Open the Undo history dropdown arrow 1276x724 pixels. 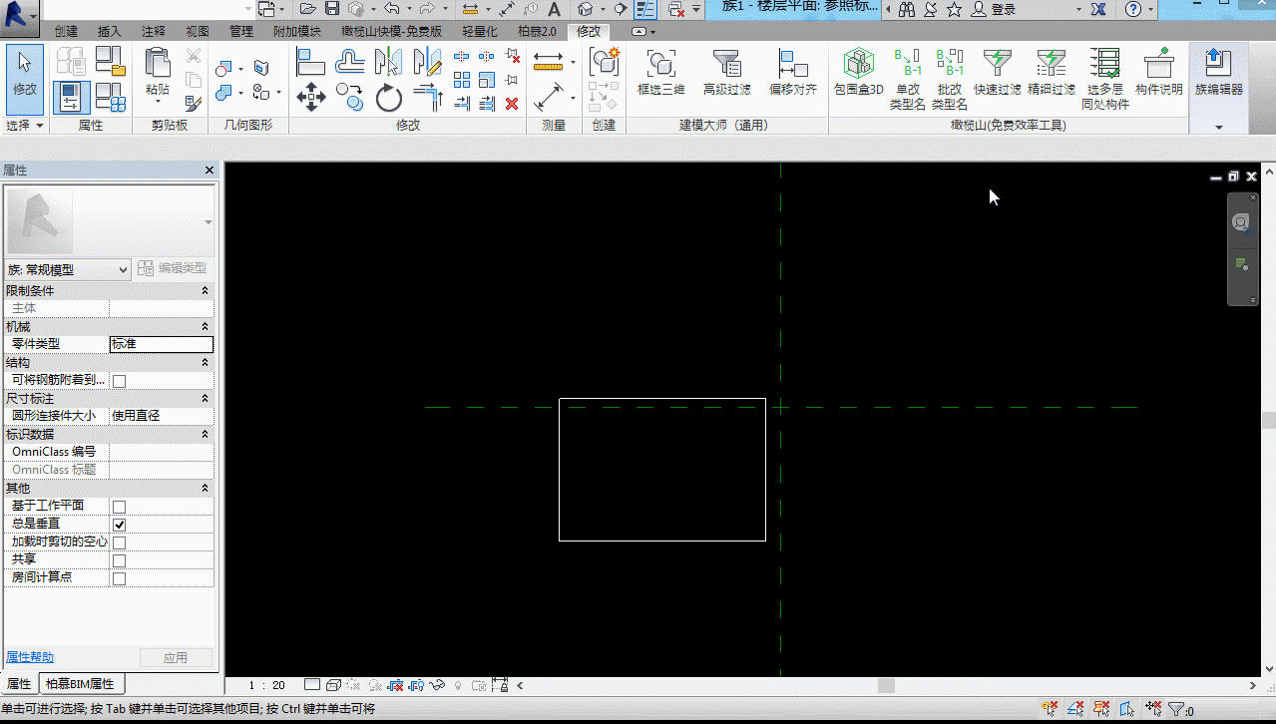point(409,9)
